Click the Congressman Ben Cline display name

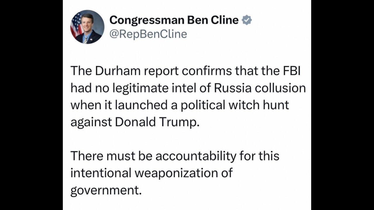[174, 20]
